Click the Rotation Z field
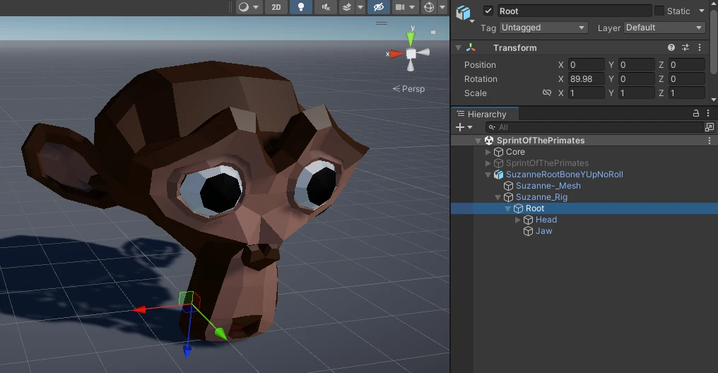 [x=686, y=78]
